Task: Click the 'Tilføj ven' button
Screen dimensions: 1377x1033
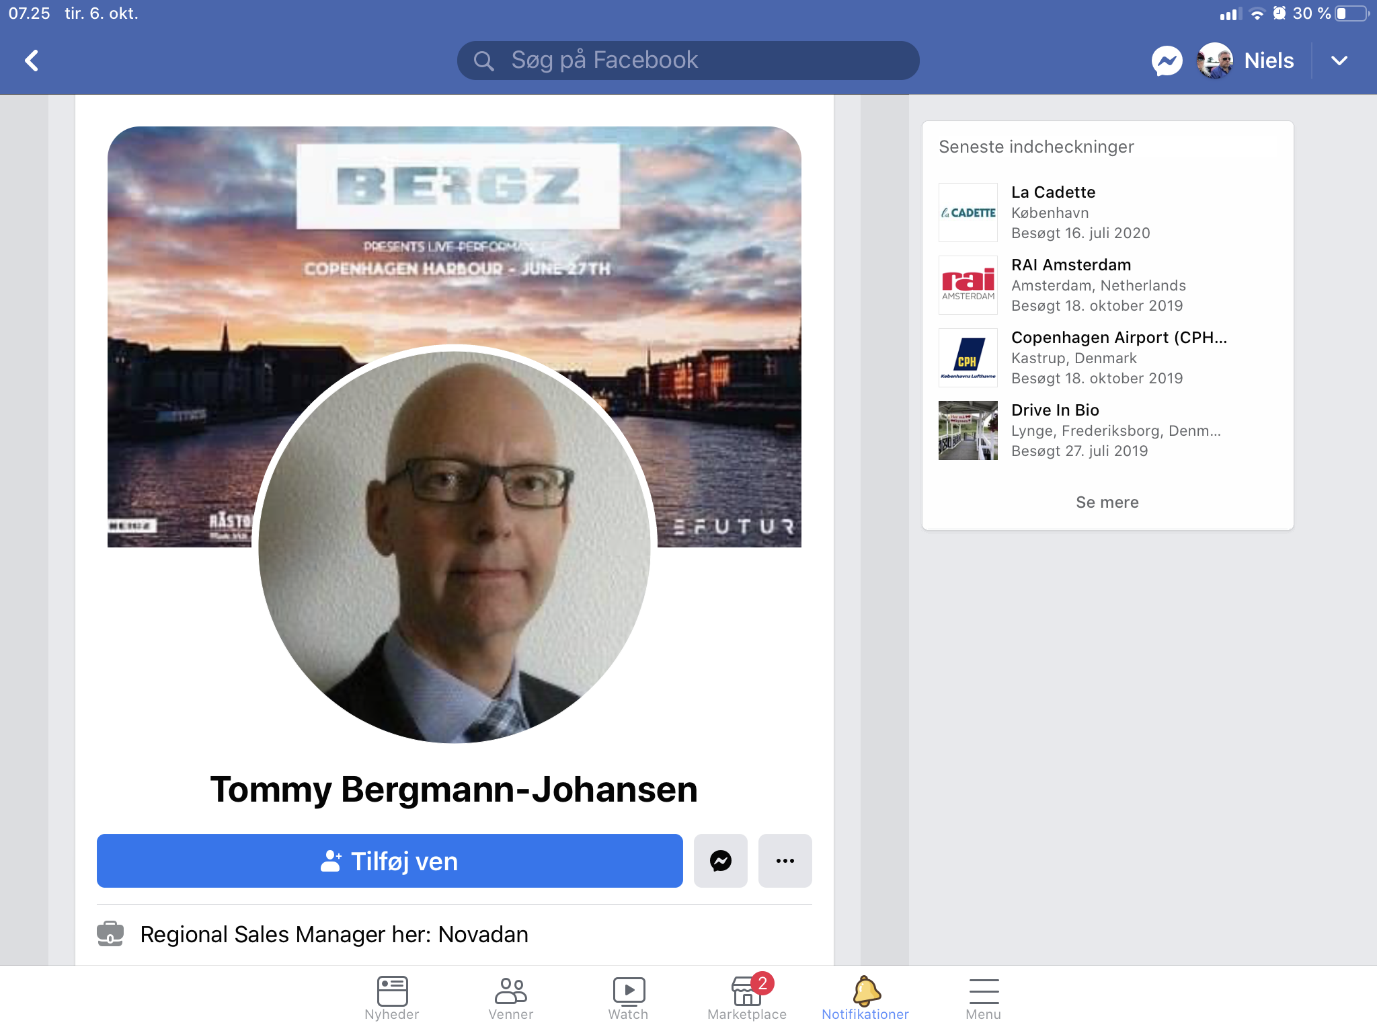Action: point(389,861)
